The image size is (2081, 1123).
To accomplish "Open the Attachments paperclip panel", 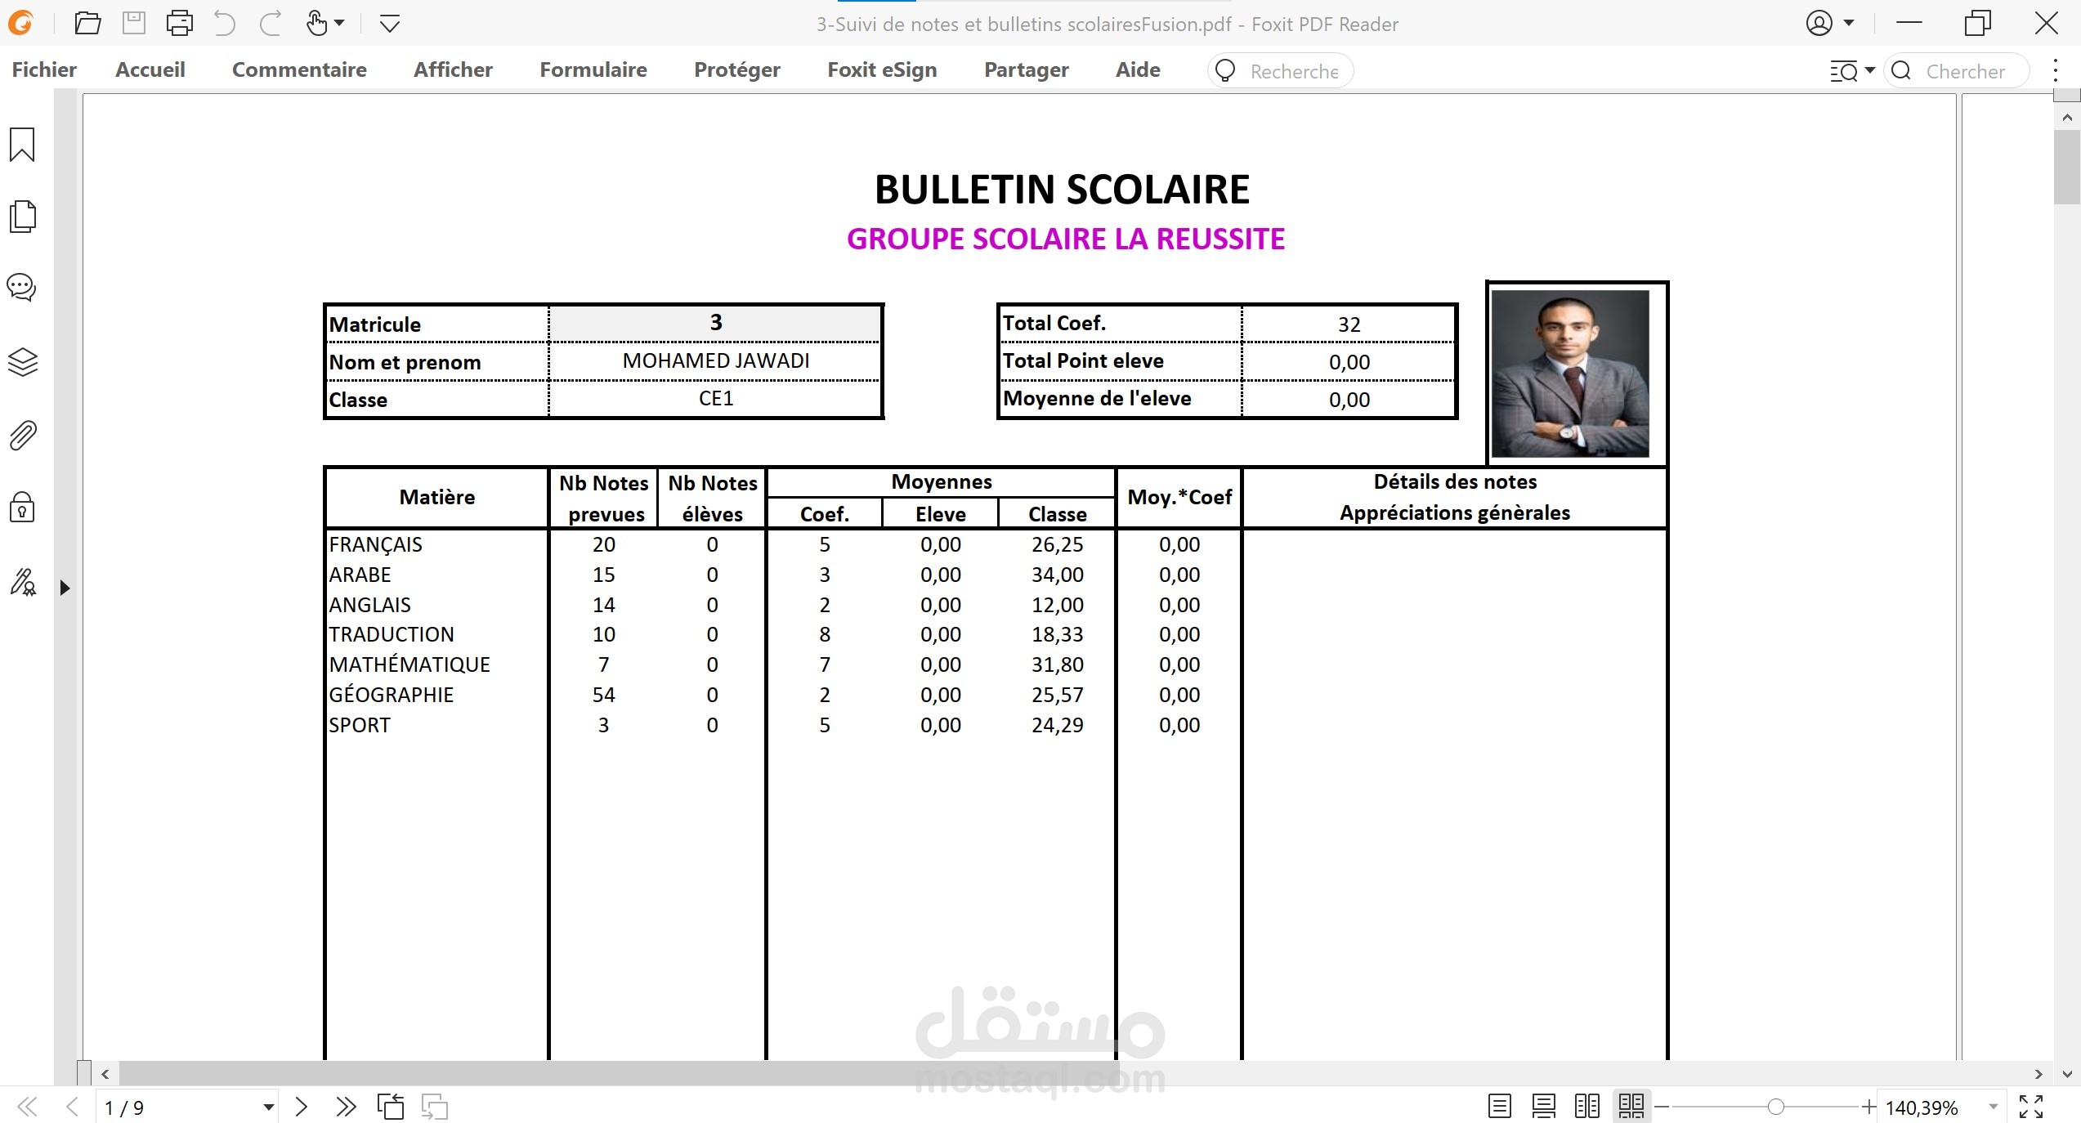I will click(x=22, y=436).
